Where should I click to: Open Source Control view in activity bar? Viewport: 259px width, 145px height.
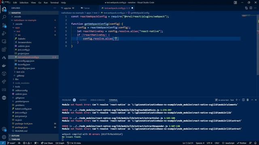[4, 25]
